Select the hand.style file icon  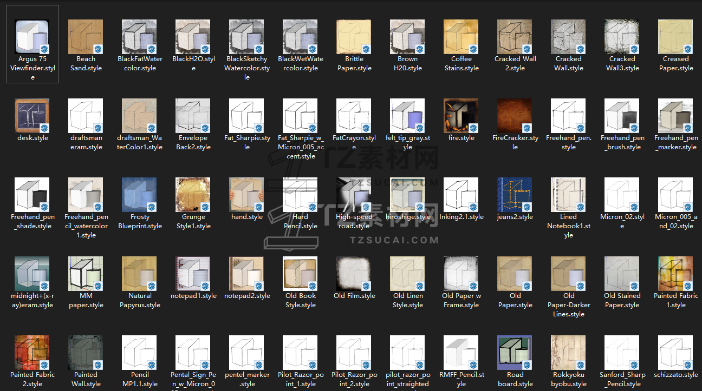point(247,195)
